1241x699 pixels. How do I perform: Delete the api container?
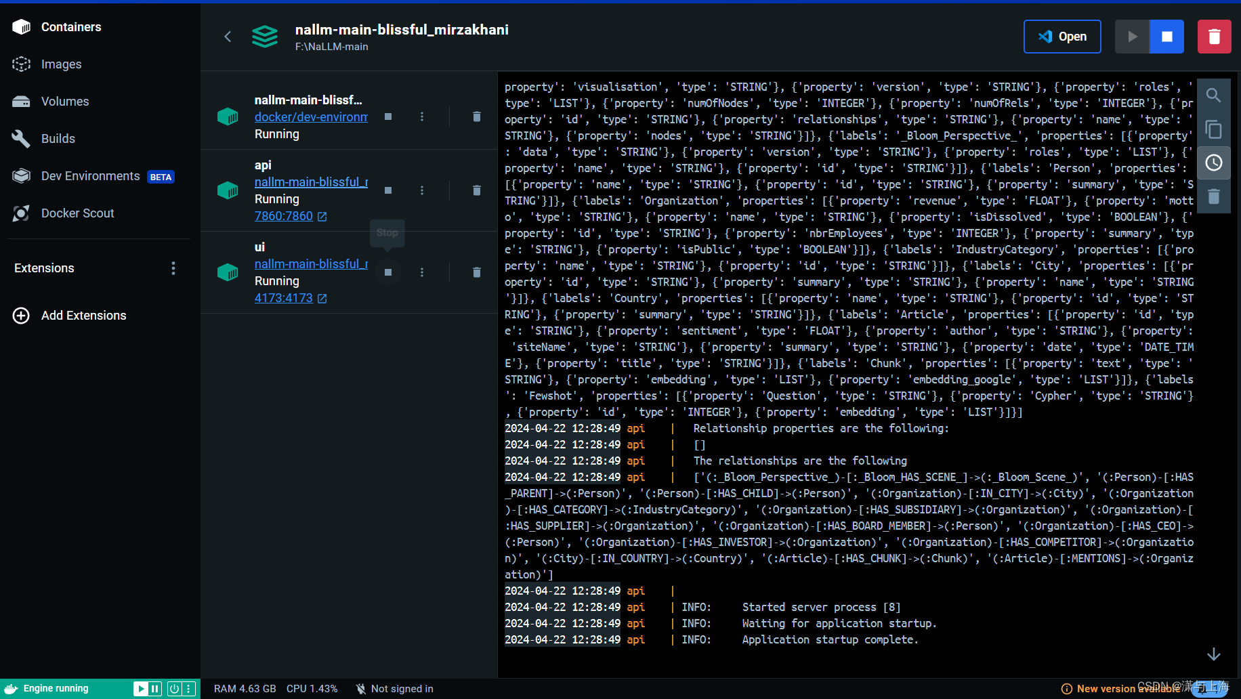click(477, 190)
